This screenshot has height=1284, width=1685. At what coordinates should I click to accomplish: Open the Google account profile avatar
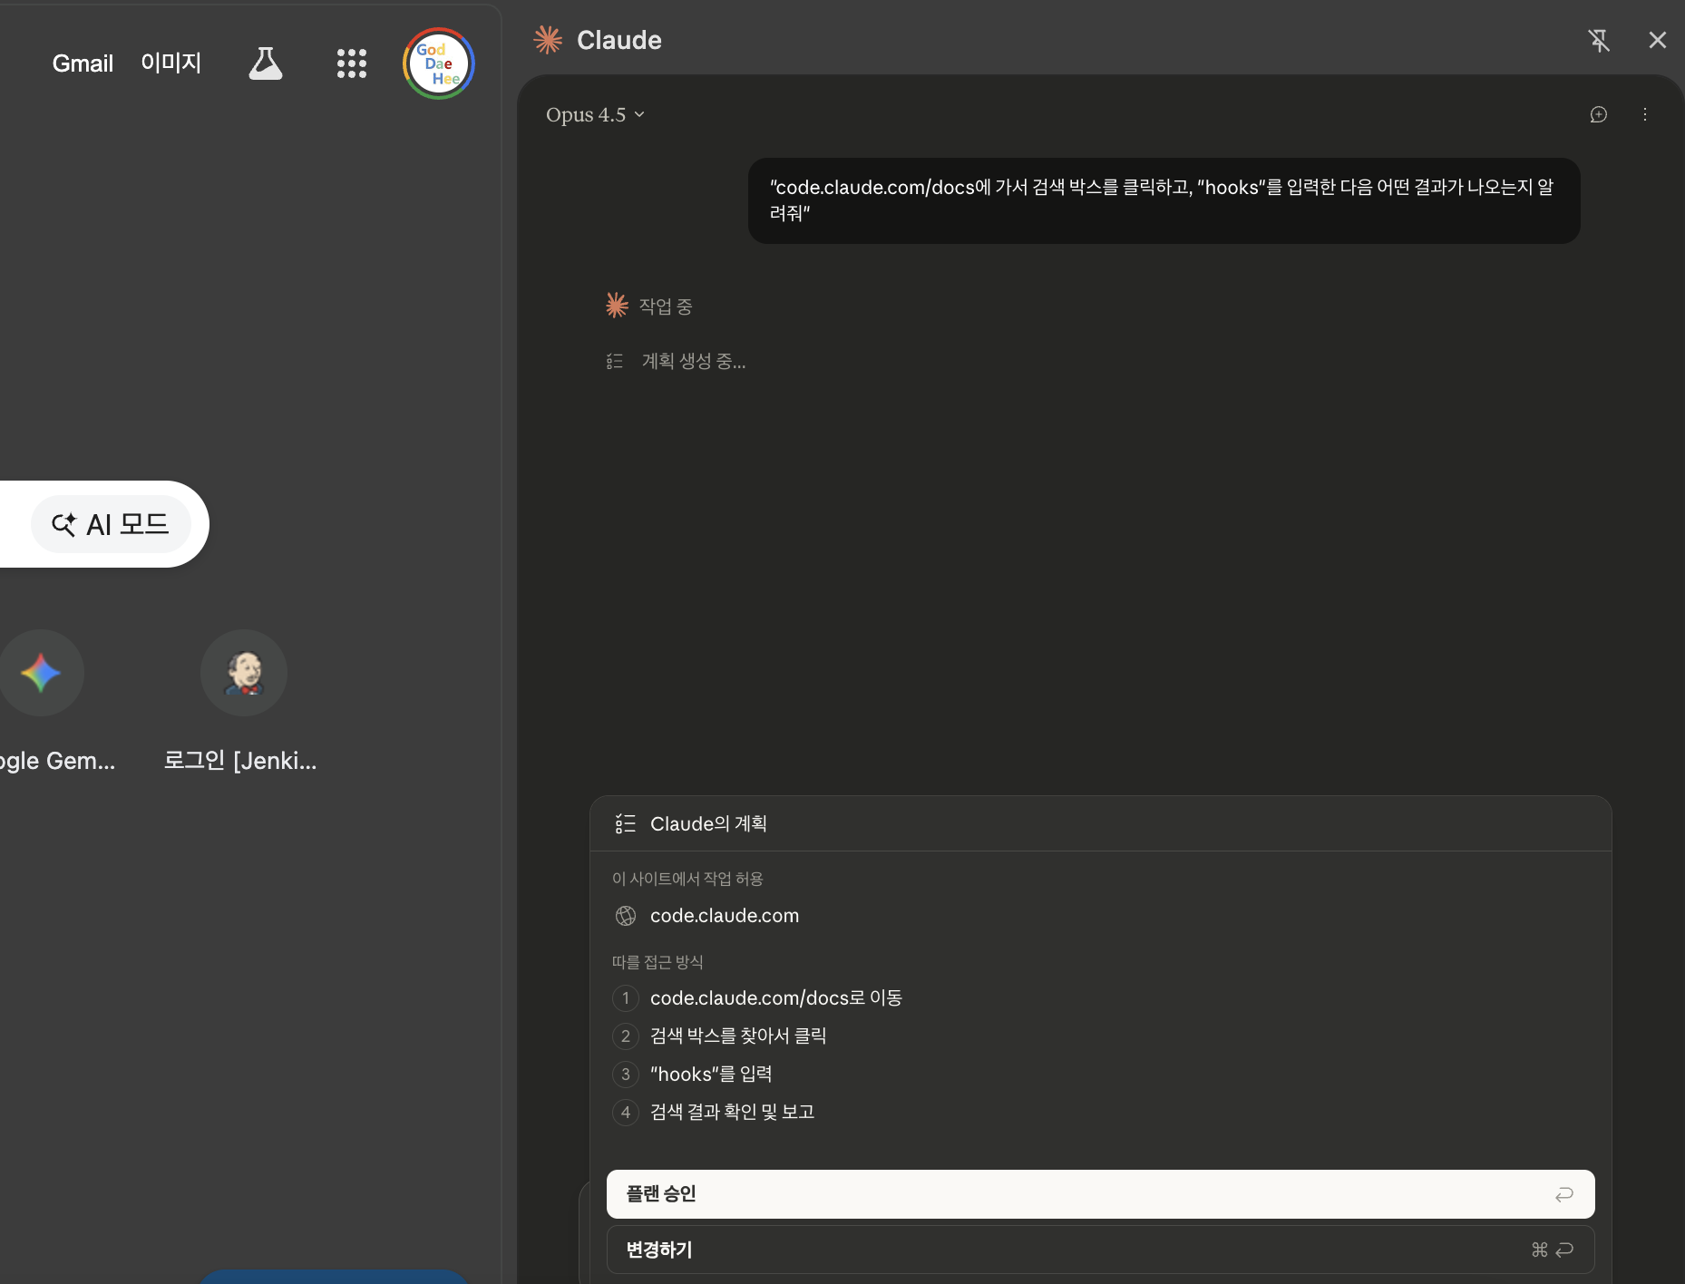pyautogui.click(x=439, y=63)
